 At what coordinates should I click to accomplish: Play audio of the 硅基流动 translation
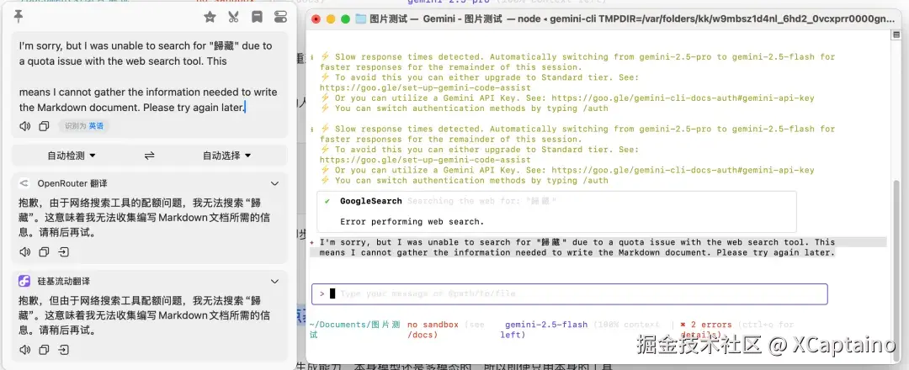tap(24, 350)
